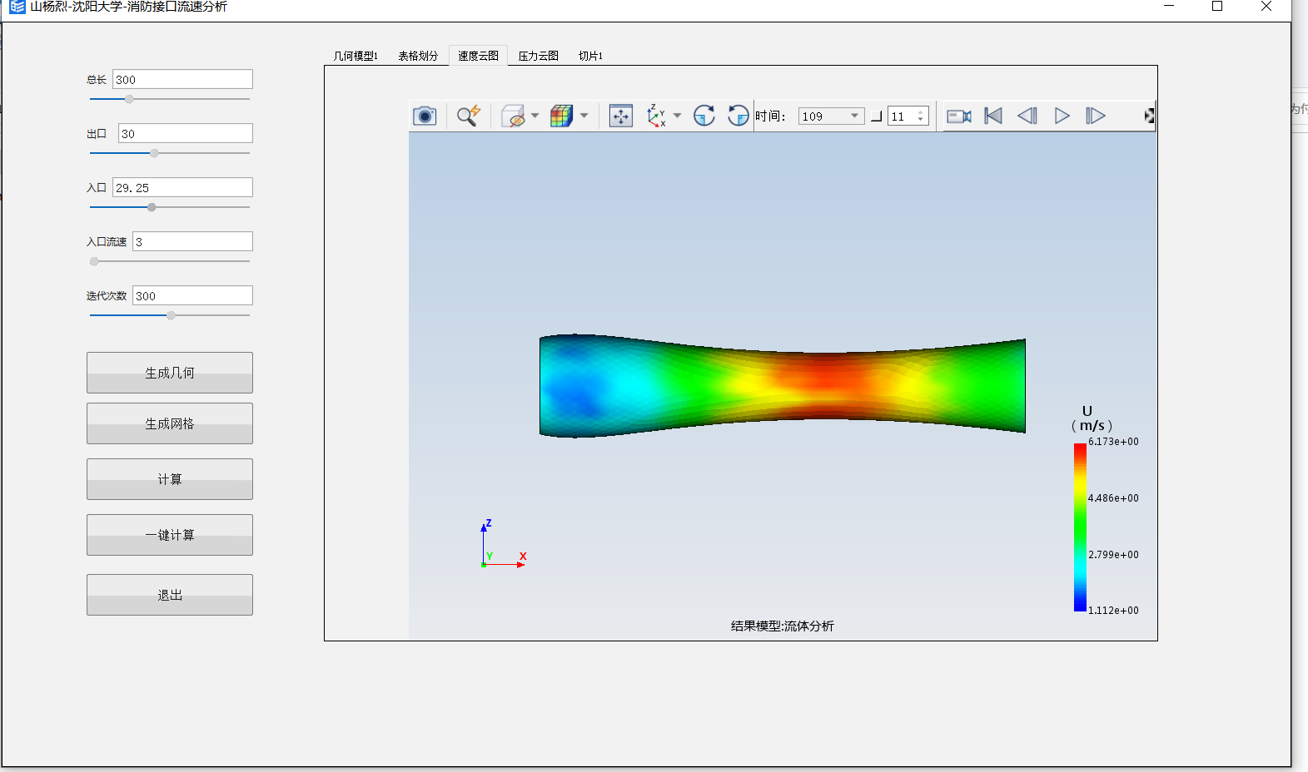The width and height of the screenshot is (1308, 772).
Task: Click the 迭代次数 slider handle
Action: [x=171, y=315]
